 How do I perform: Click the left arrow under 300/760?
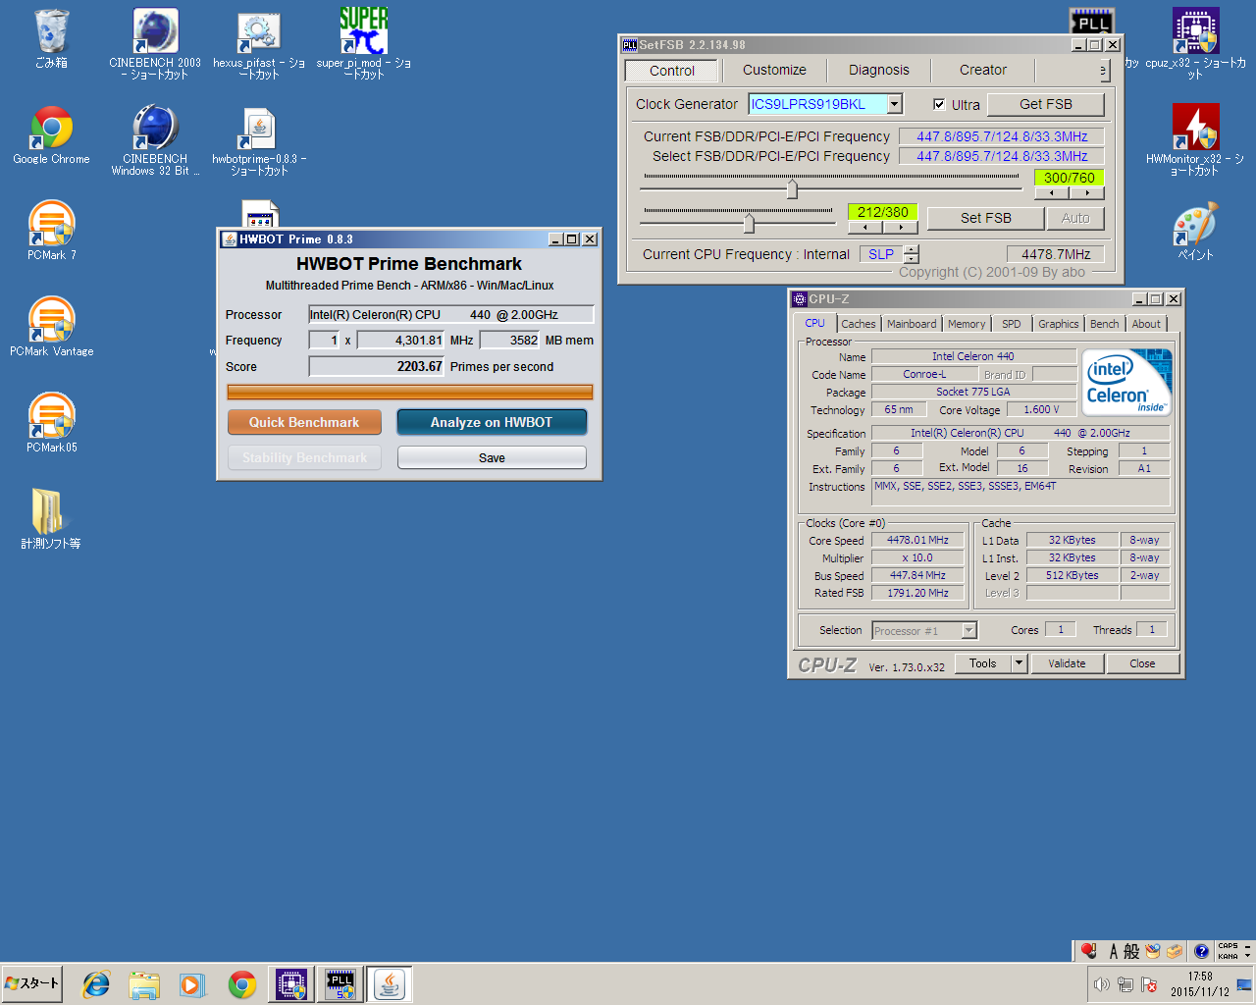pyautogui.click(x=1052, y=193)
